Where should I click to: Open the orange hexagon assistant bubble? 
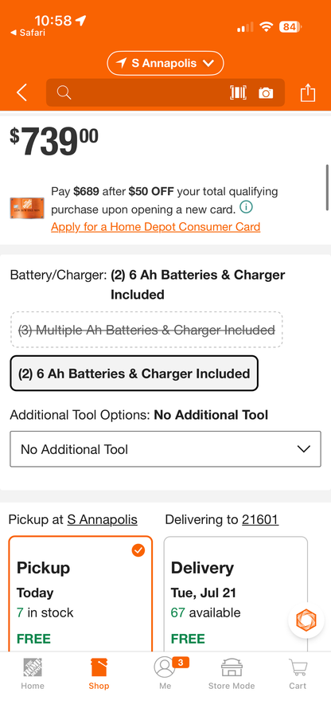(306, 620)
